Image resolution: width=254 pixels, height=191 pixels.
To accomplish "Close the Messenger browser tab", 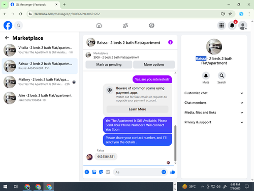I will coord(56,5).
